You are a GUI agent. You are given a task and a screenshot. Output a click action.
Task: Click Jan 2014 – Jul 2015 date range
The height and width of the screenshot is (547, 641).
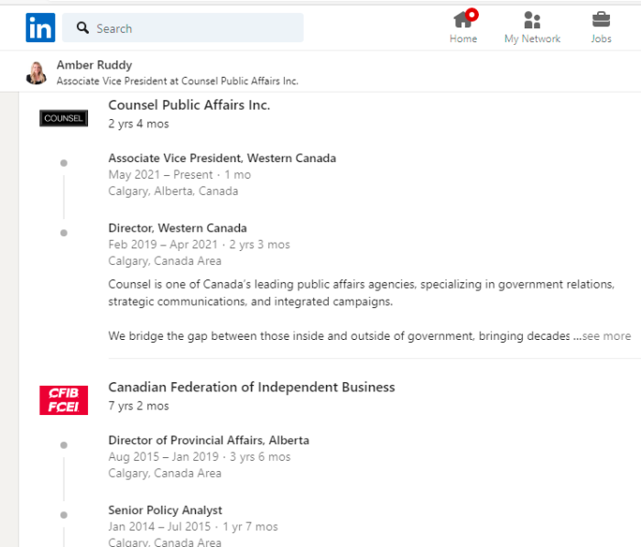[159, 527]
